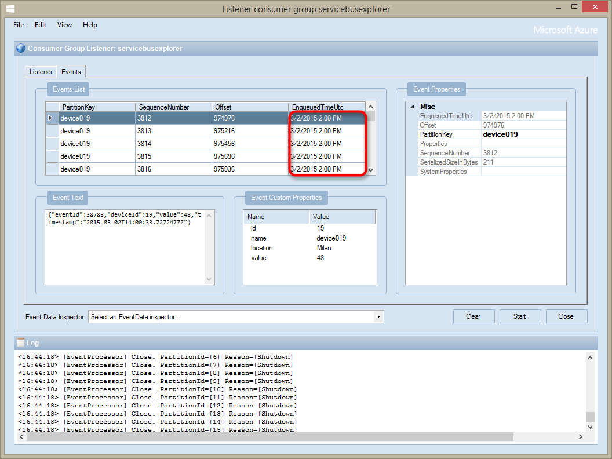Click the offset cell 974976
The height and width of the screenshot is (459, 612).
click(x=250, y=118)
